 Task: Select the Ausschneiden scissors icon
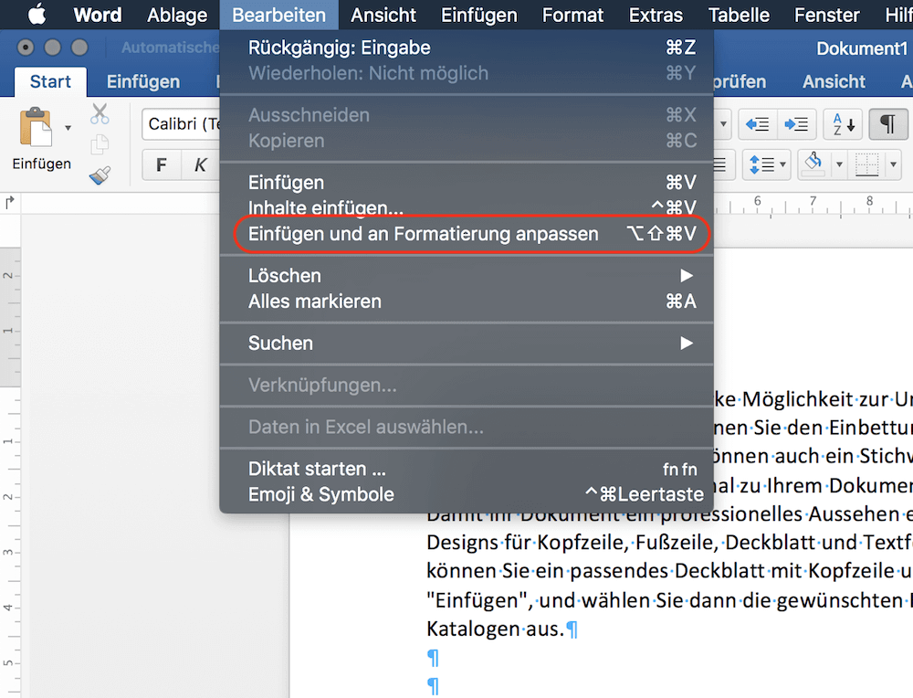pyautogui.click(x=100, y=112)
